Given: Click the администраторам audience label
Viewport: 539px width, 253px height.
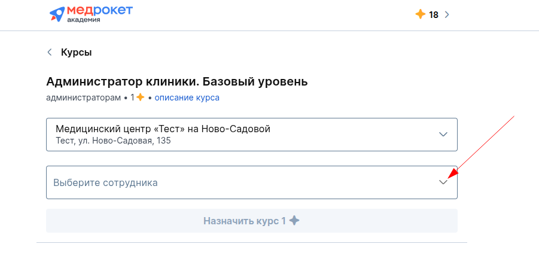Looking at the screenshot, I should (84, 98).
